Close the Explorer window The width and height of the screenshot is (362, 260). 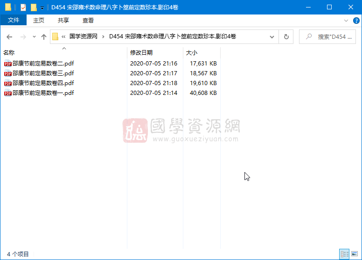point(351,7)
